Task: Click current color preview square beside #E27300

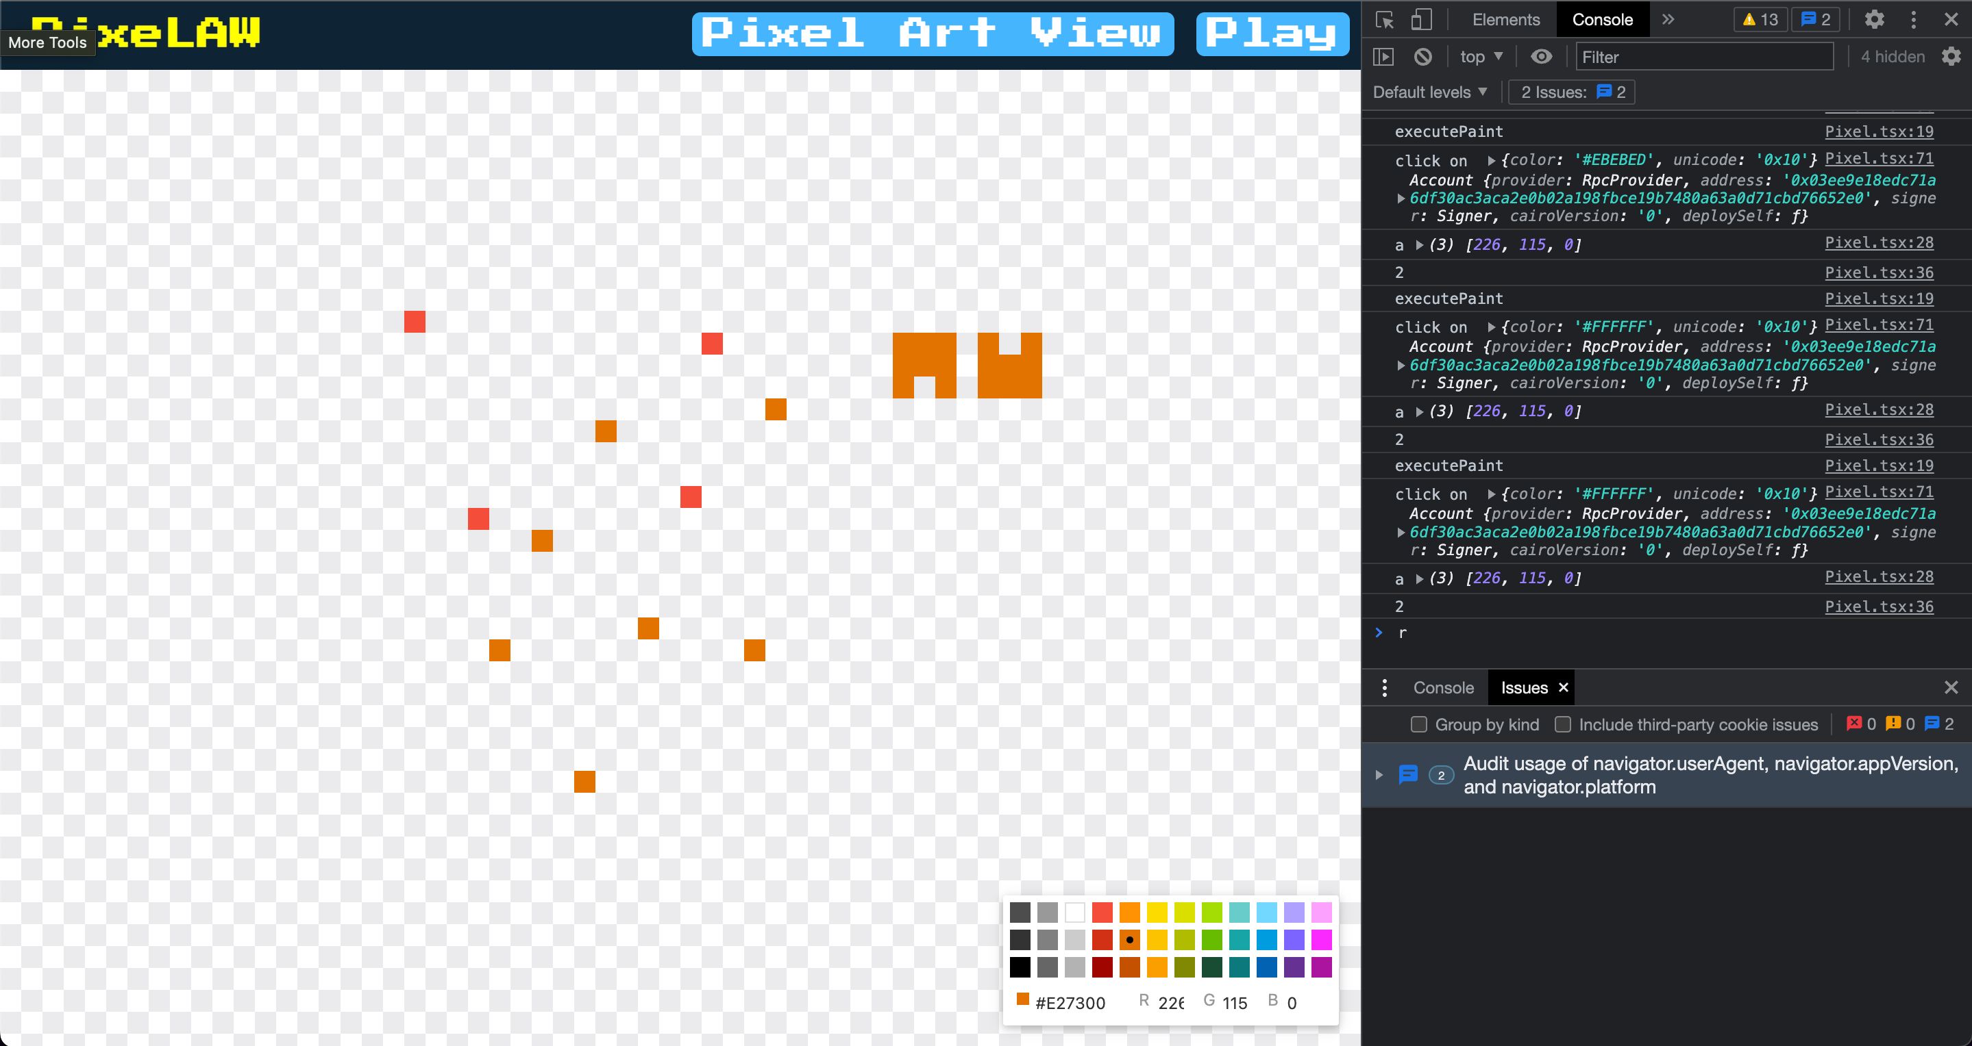Action: coord(1022,999)
